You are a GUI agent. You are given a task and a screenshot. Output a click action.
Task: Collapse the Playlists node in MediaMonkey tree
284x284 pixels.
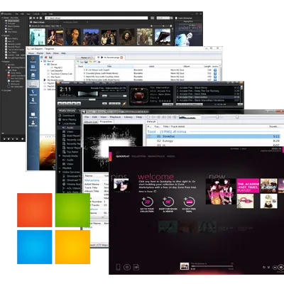2,35
